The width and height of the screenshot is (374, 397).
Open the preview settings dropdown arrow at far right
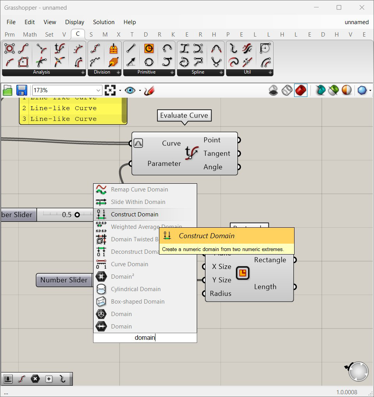[370, 90]
